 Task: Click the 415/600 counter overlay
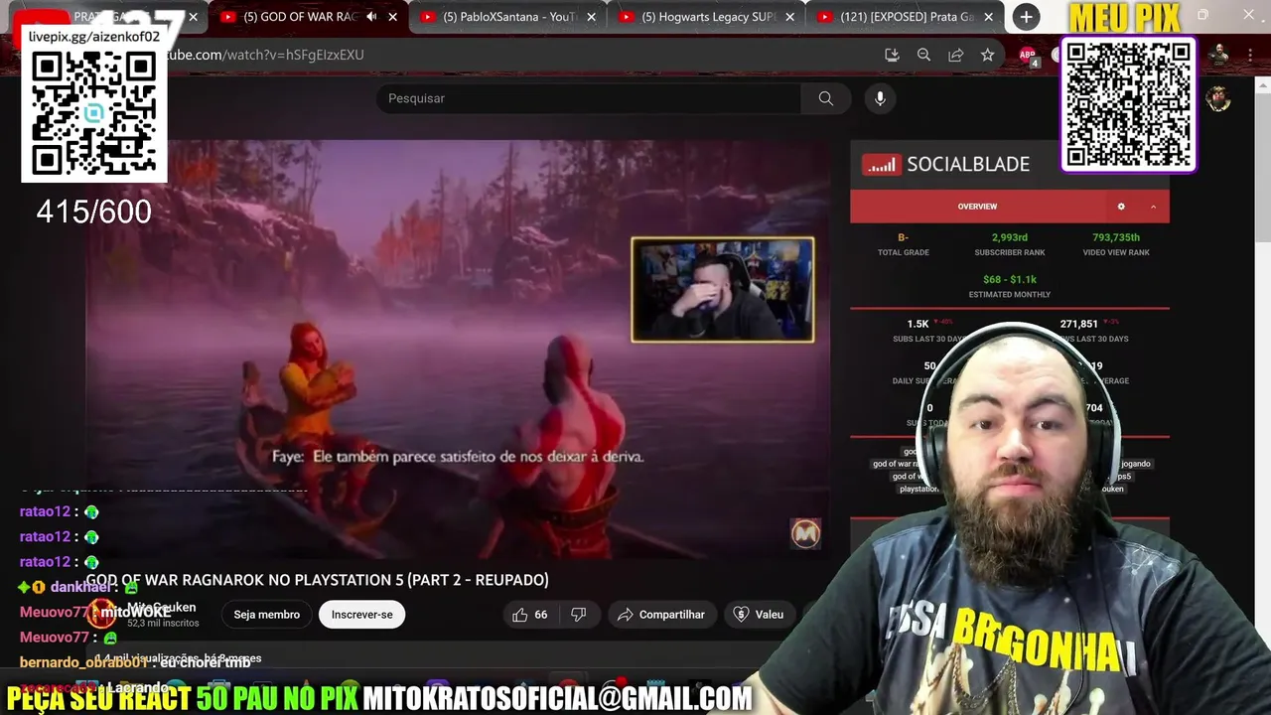point(93,212)
